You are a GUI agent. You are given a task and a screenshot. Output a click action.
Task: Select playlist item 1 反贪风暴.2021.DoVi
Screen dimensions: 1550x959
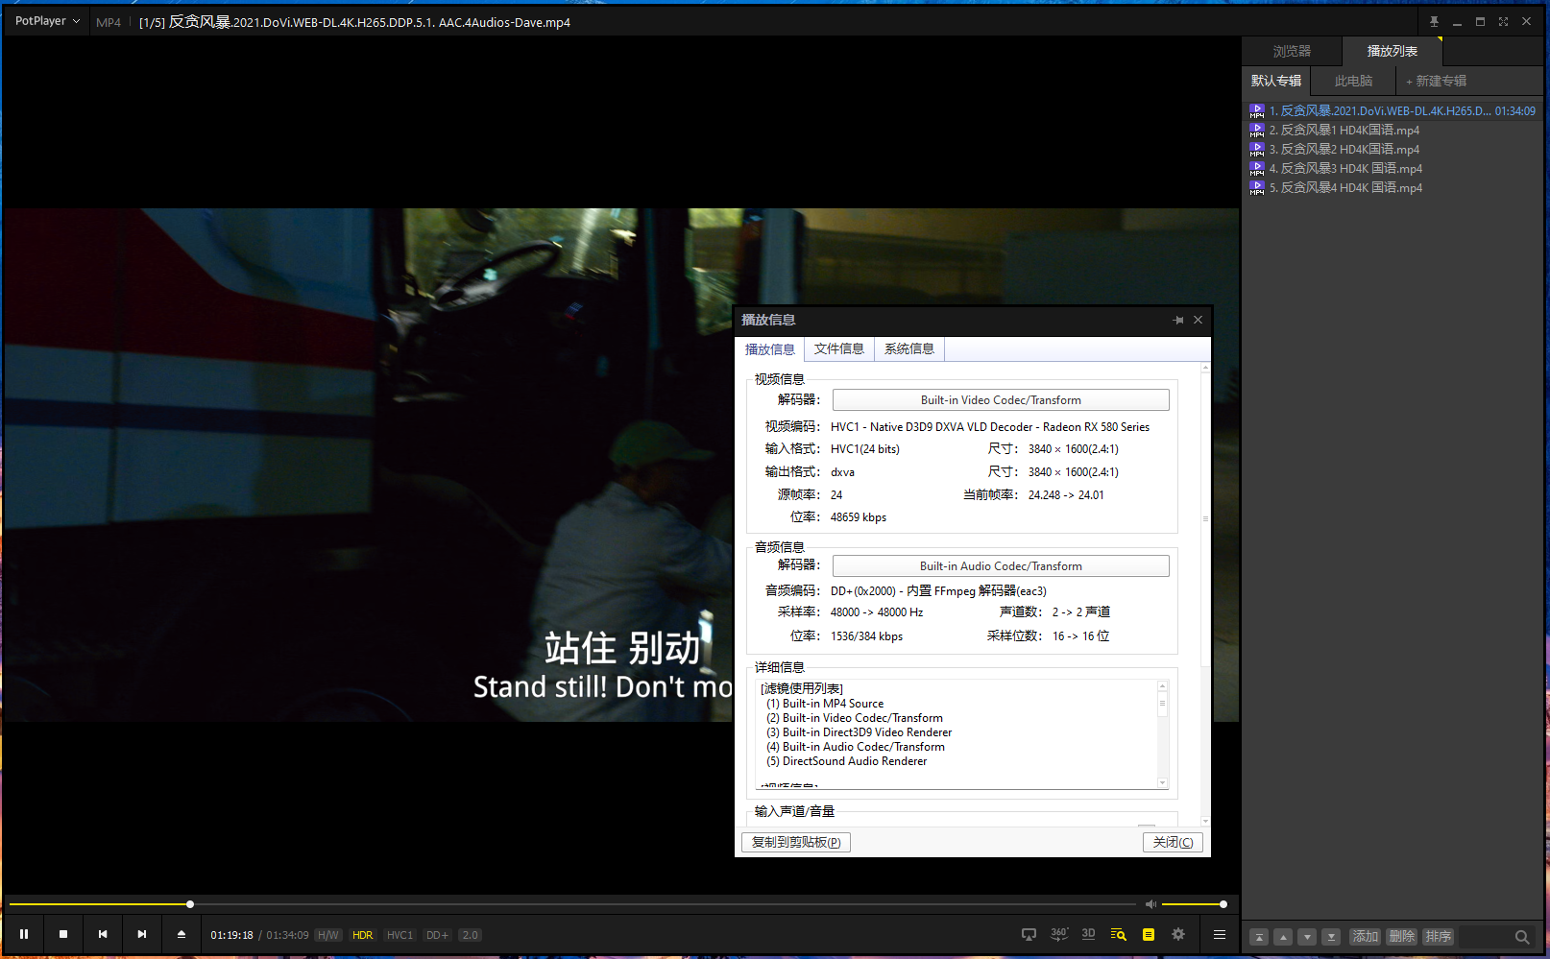1393,110
